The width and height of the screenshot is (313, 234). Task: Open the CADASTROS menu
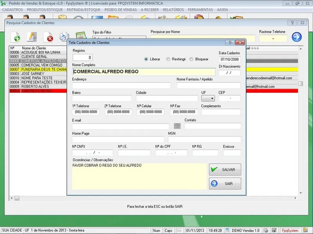tap(13, 9)
